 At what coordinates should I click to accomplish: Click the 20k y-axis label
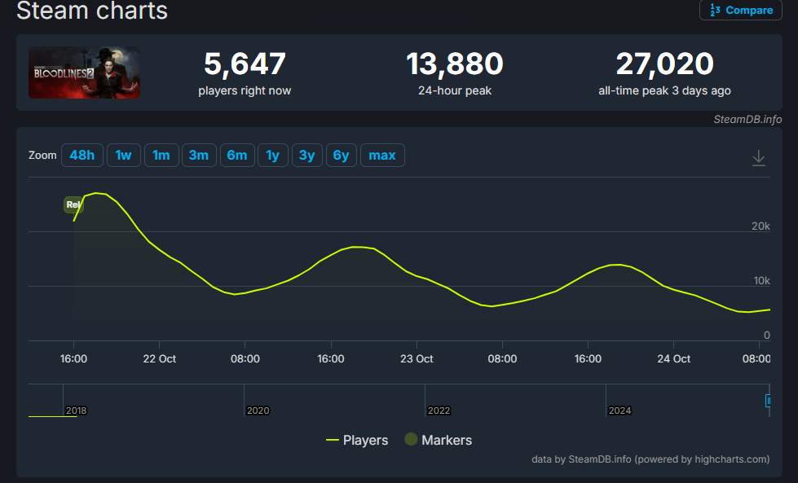[x=761, y=226]
